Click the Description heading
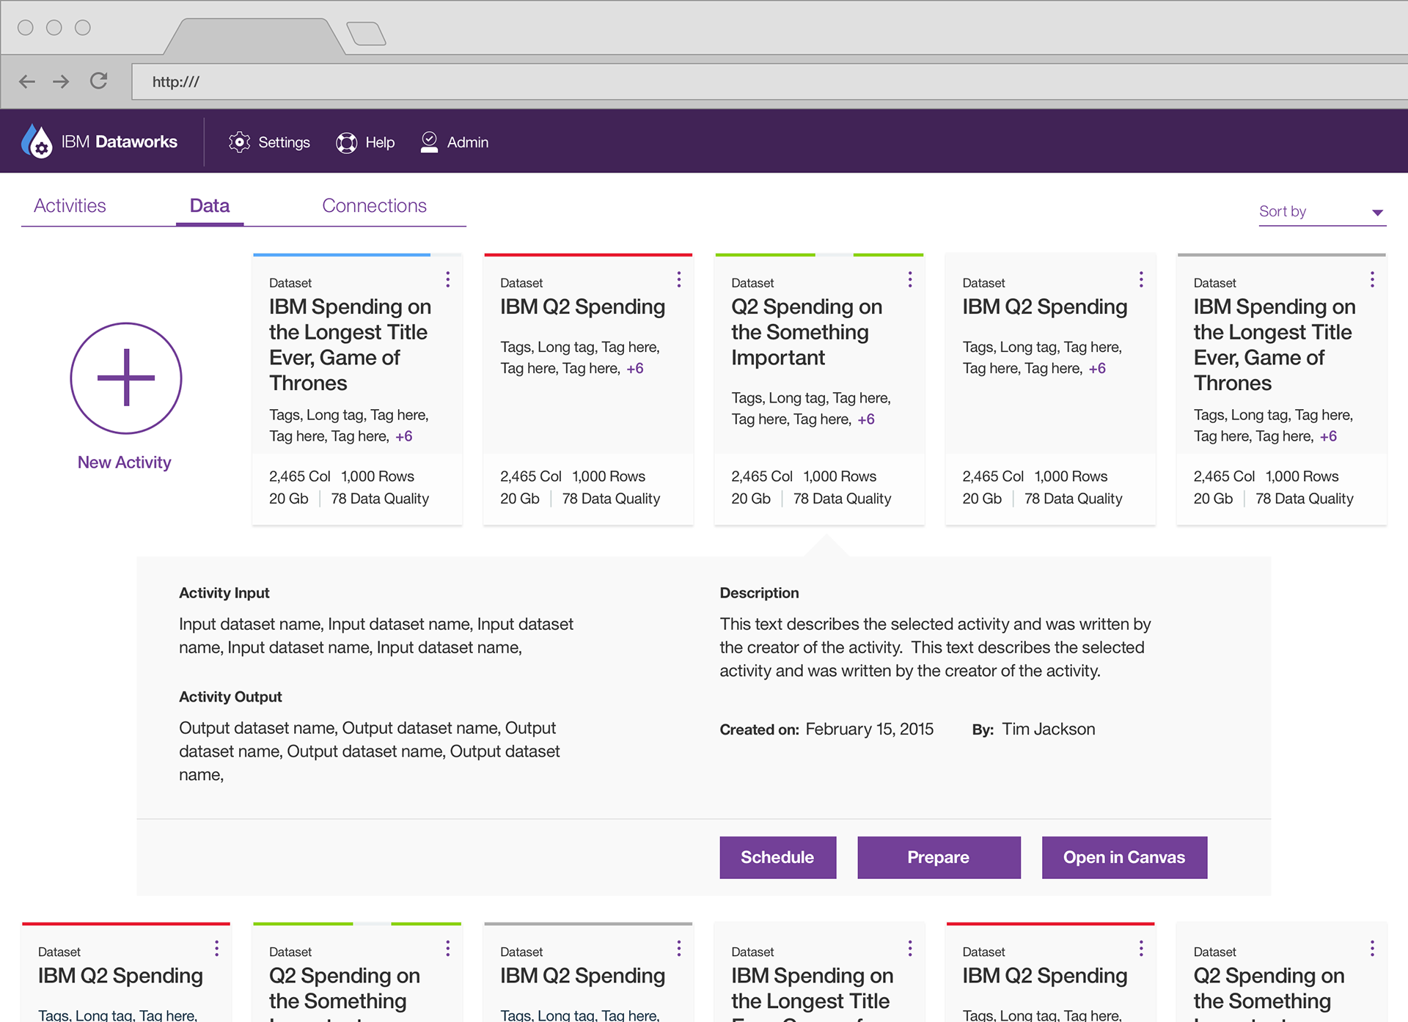 (759, 593)
